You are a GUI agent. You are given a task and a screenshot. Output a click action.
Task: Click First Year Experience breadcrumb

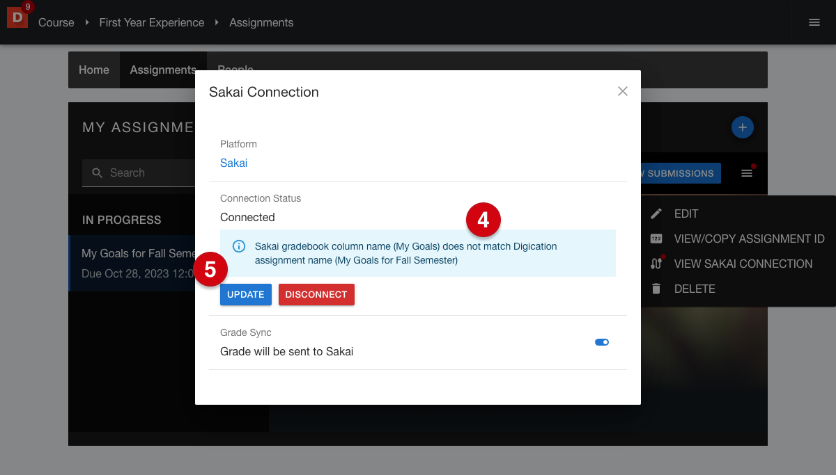(152, 22)
